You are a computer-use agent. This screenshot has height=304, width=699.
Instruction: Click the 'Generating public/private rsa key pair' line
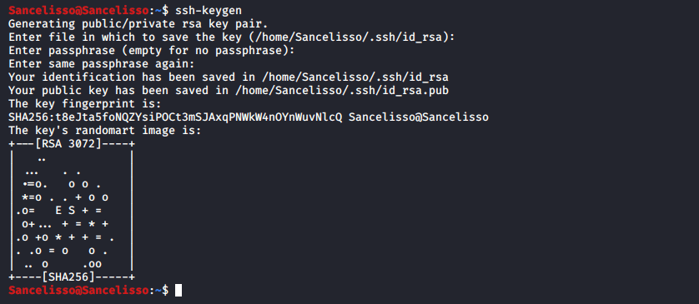click(x=138, y=23)
